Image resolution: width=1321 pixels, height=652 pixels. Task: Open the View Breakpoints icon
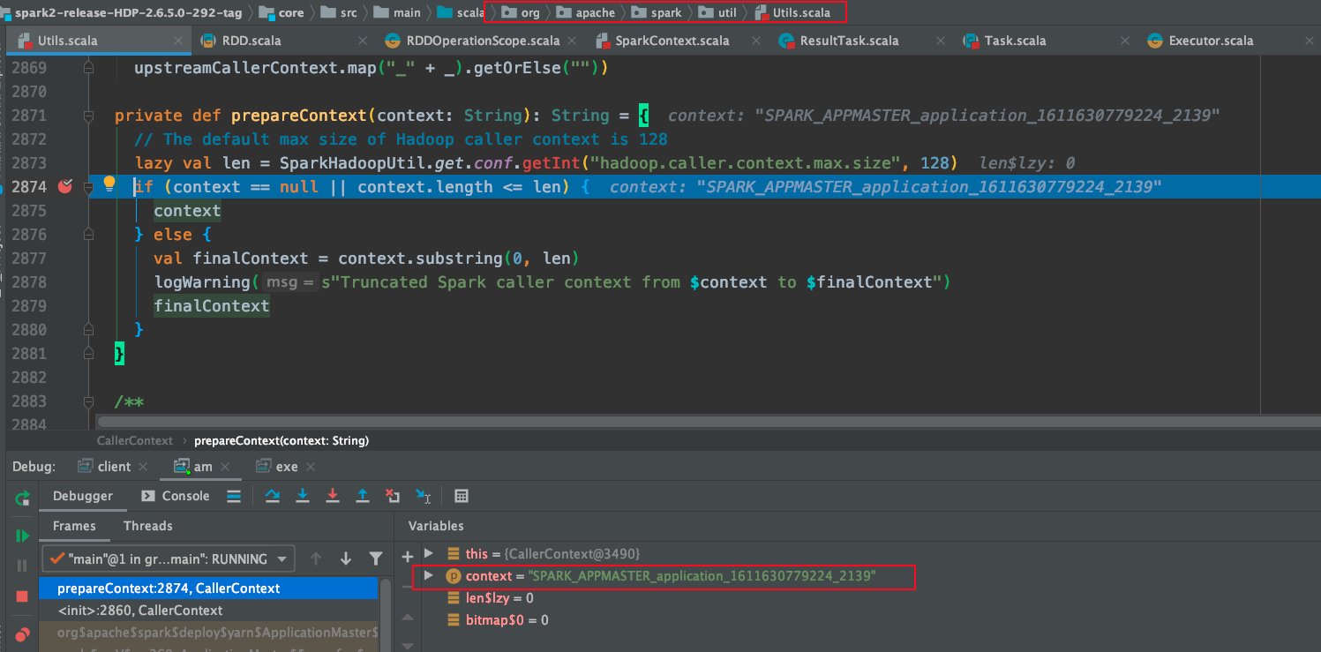(22, 633)
